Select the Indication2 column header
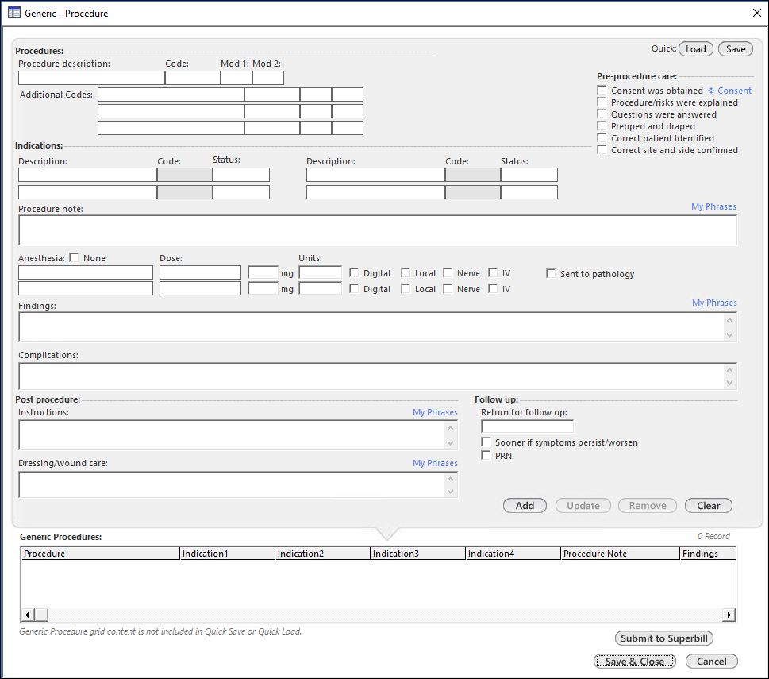769x679 pixels. click(x=322, y=554)
